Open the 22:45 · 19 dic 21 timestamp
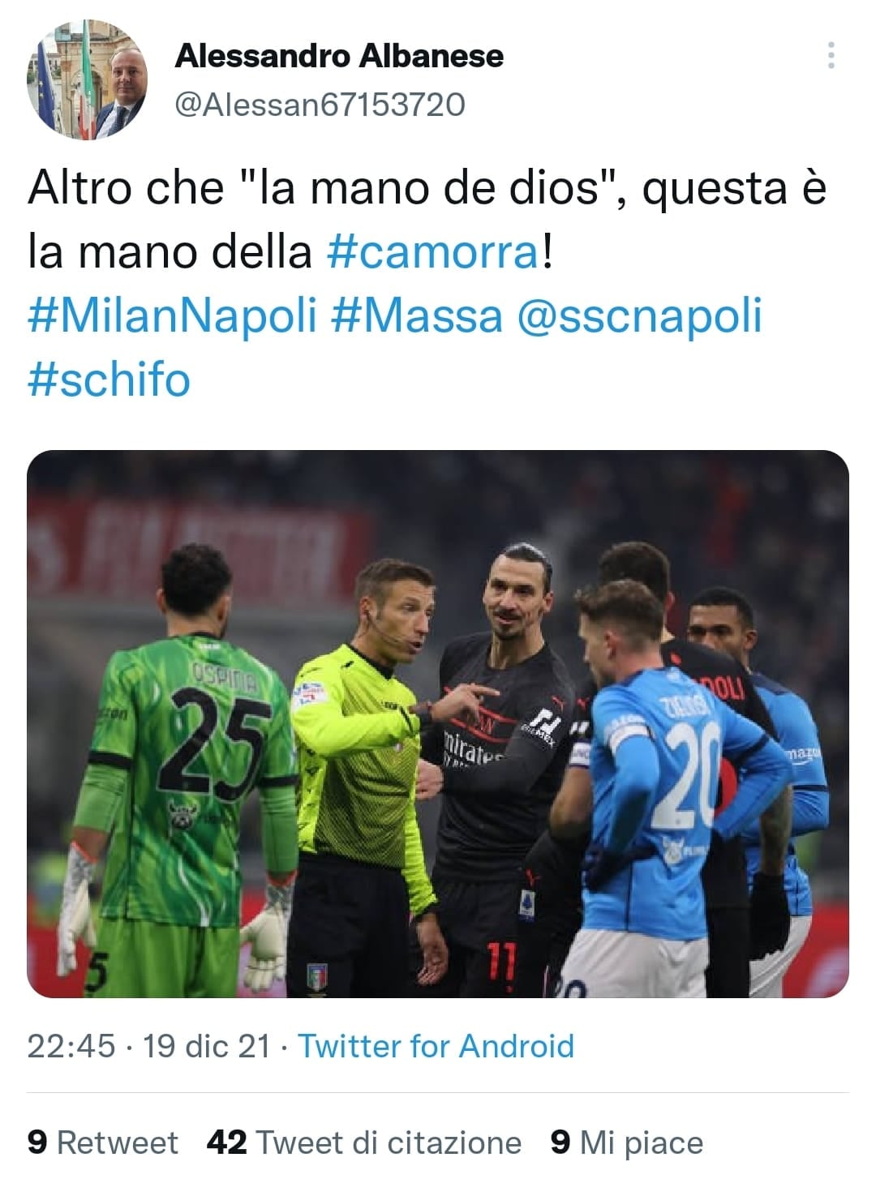Image resolution: width=876 pixels, height=1179 pixels. tap(148, 1046)
